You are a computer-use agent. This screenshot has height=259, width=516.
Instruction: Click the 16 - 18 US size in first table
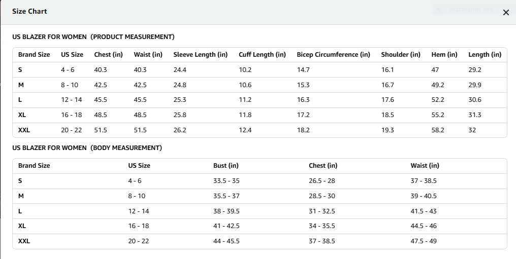[x=72, y=115]
